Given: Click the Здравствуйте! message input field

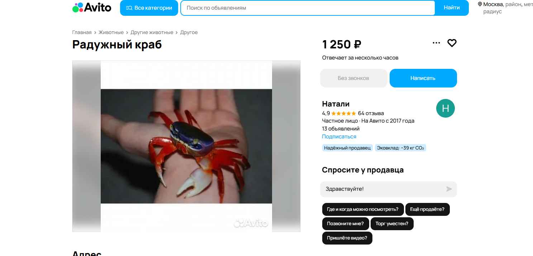Looking at the screenshot, I should 384,189.
